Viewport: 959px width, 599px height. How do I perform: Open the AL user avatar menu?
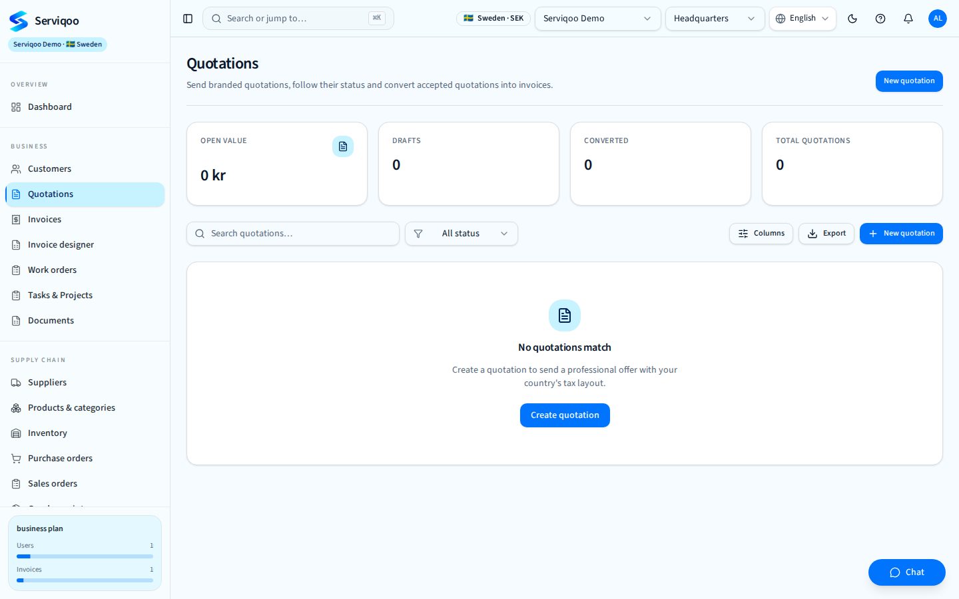938,19
